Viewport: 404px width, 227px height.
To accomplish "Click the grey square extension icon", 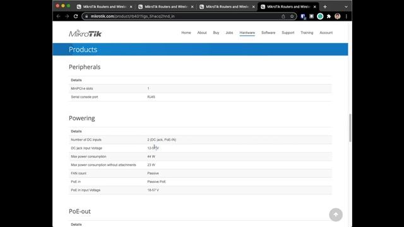I will point(311,16).
